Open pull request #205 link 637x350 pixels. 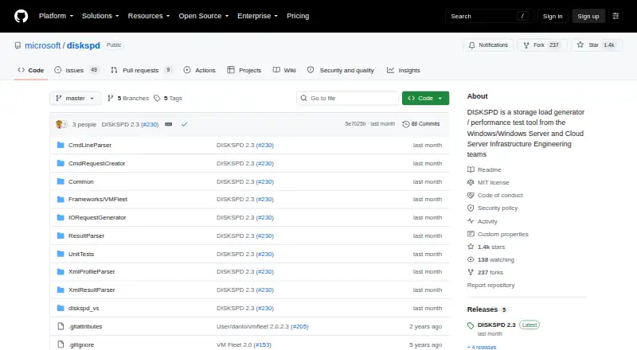300,326
